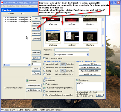Screen dimensions: 121x112
Task: Select Automatisch nach Maus-/Tastendruck radio button
Action: point(44,68)
